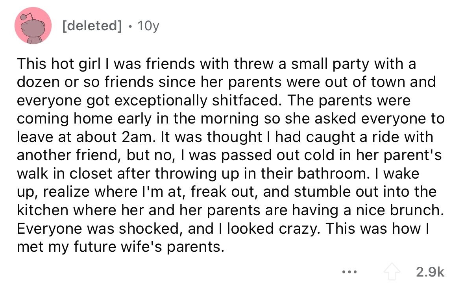Screen dimensions: 464x286
Task: Click the dot separator before 10y
Action: point(130,27)
